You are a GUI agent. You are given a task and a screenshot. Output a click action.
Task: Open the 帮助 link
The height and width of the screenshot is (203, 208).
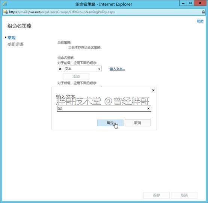200,21
